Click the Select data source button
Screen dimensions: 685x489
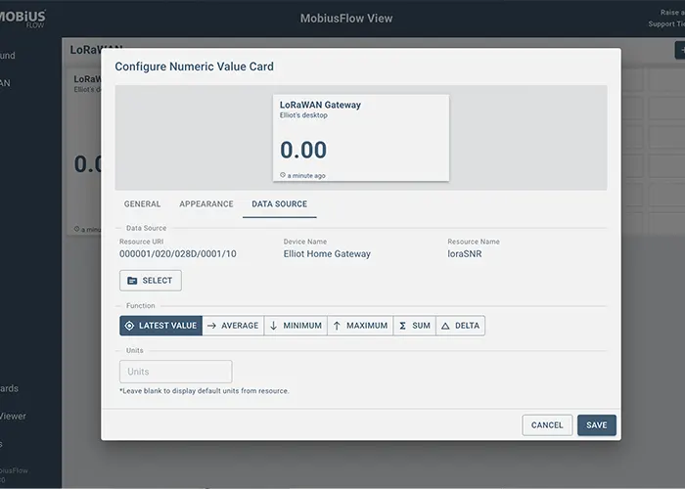click(x=151, y=281)
